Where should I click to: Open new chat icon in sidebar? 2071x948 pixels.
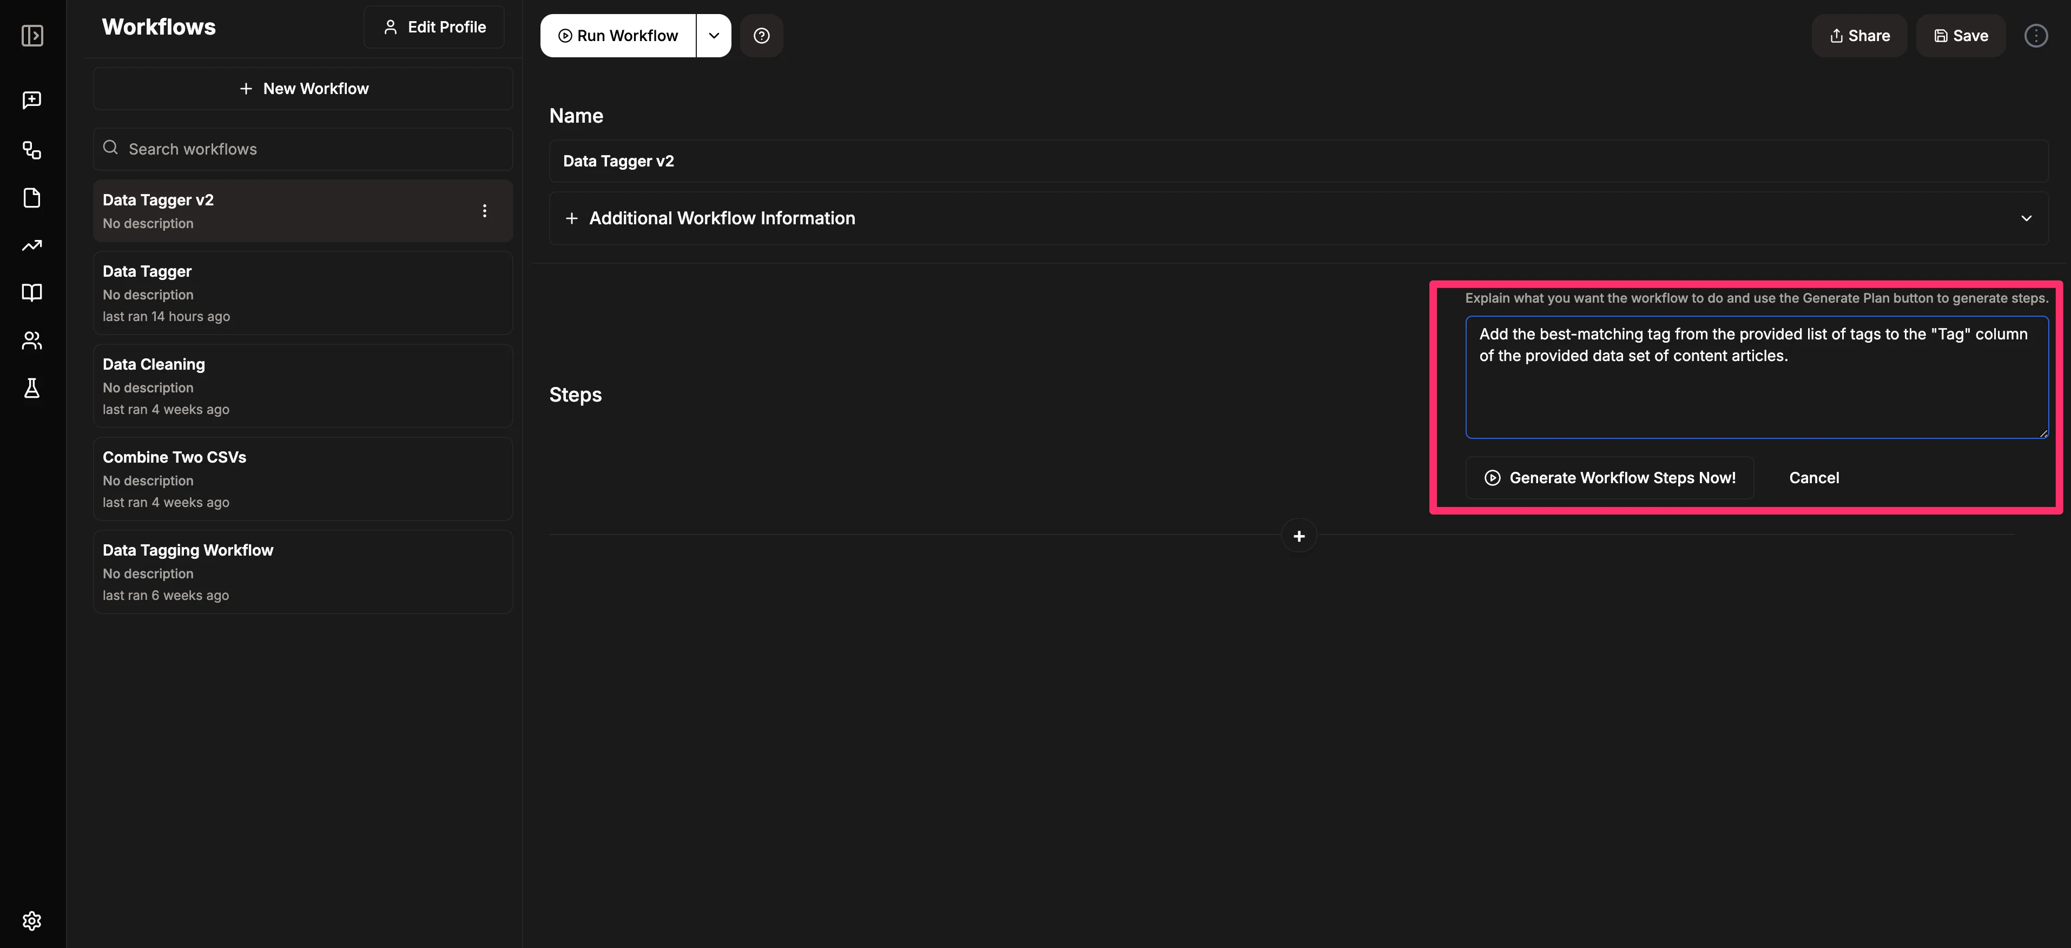[32, 99]
